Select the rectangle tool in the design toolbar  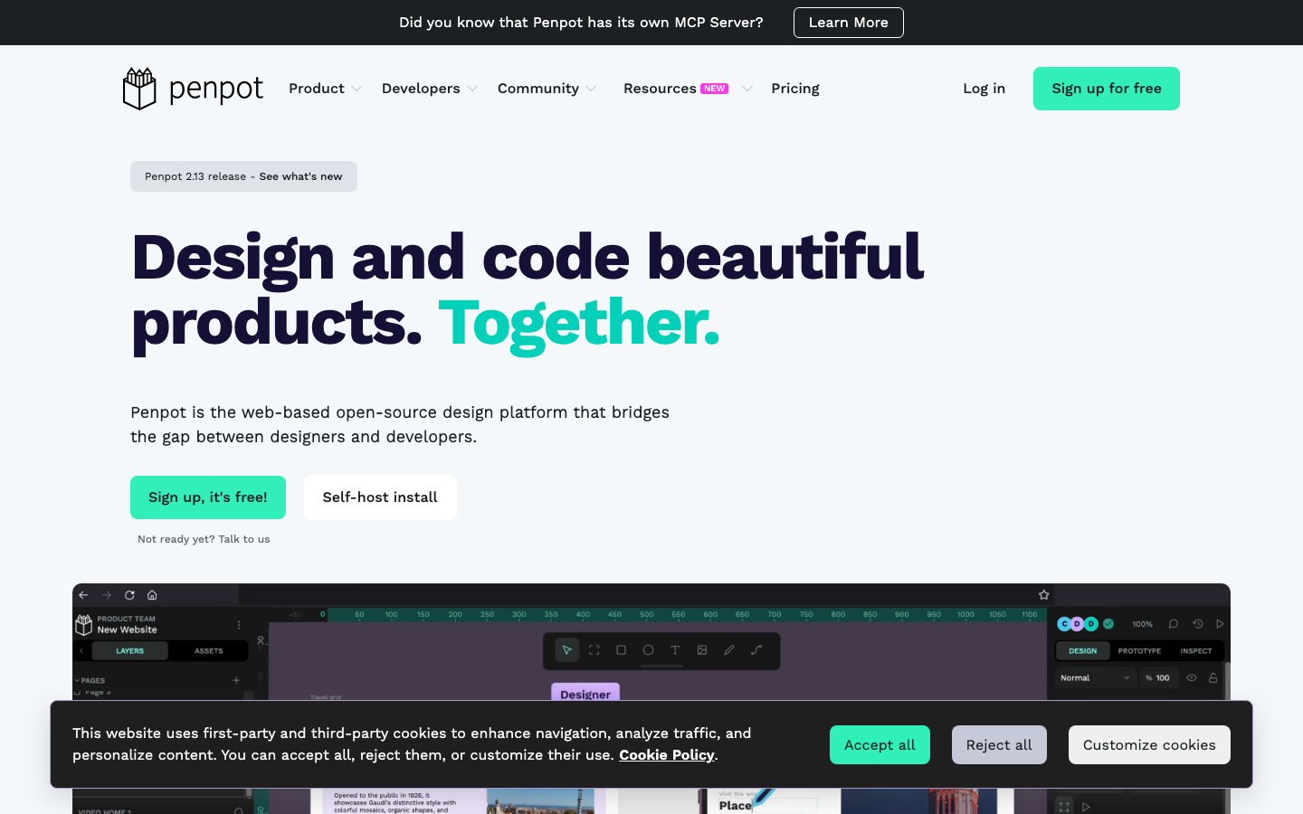(x=621, y=650)
